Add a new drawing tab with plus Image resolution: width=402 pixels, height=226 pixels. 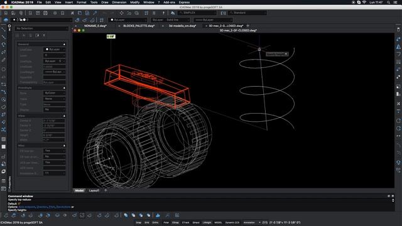pyautogui.click(x=247, y=26)
